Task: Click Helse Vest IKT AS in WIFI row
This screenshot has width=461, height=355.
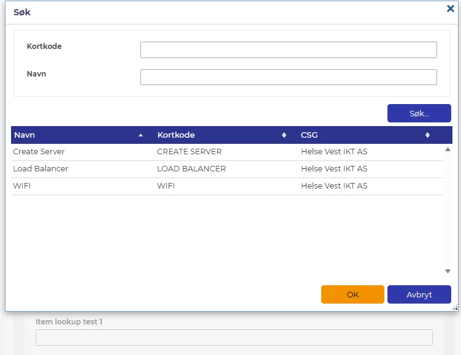Action: pyautogui.click(x=334, y=186)
